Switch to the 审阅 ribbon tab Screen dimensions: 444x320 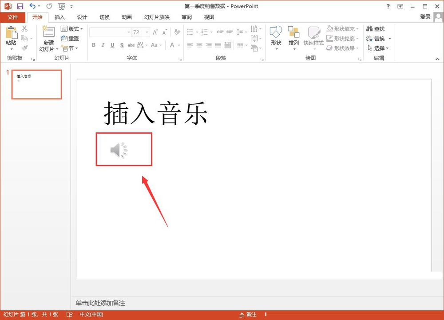186,17
